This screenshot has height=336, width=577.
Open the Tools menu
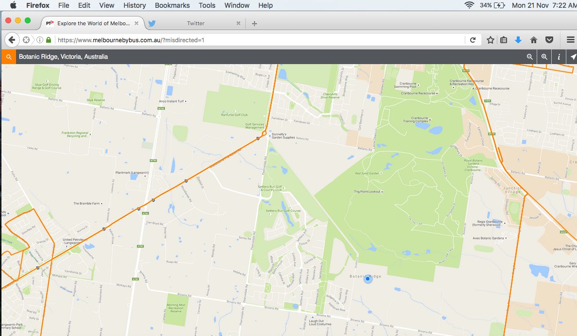coord(207,5)
